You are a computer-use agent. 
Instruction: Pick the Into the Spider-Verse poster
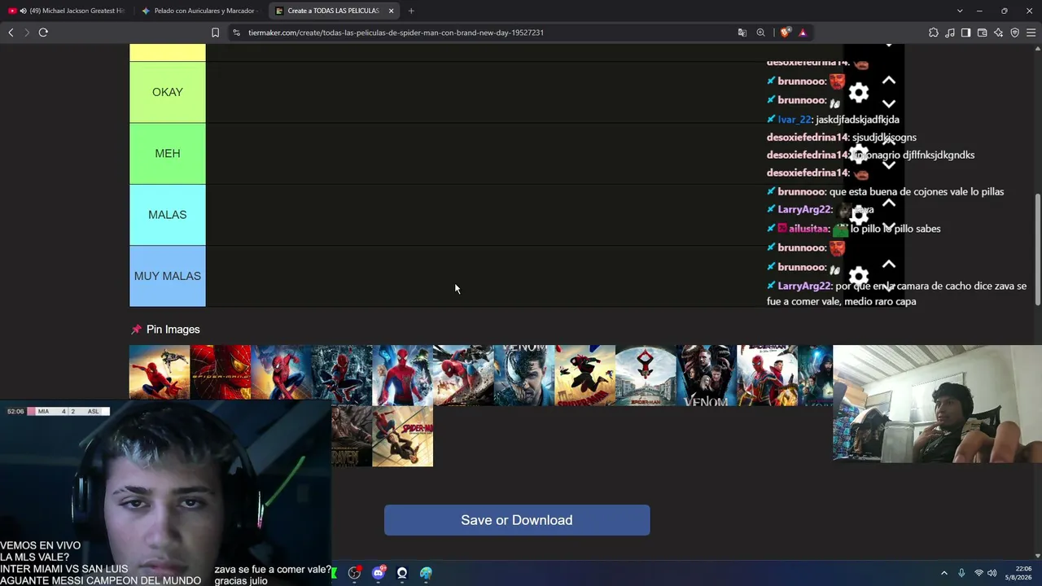tap(585, 375)
